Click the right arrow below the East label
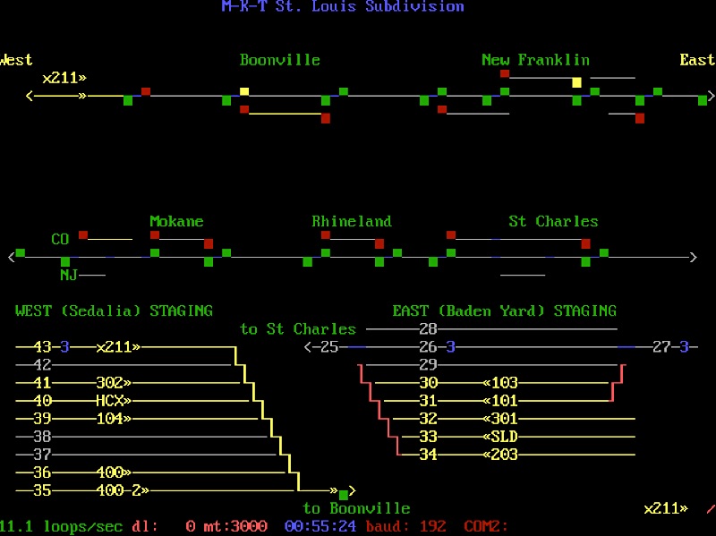 tap(711, 96)
